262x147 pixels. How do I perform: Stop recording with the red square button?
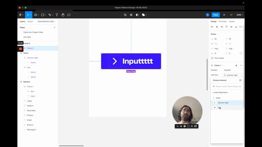[20, 49]
